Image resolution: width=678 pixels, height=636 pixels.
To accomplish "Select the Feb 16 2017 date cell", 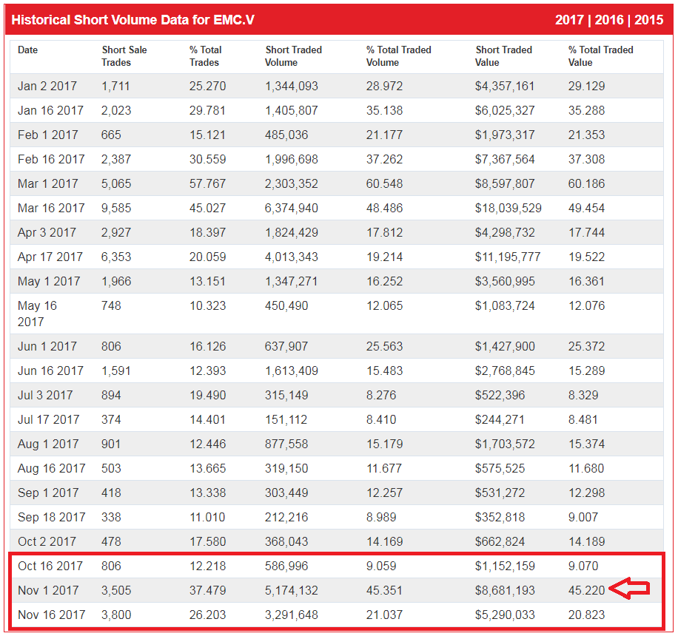I will (51, 160).
